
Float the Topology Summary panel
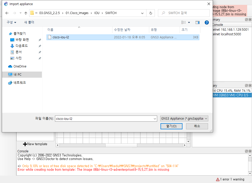(x=246, y=19)
